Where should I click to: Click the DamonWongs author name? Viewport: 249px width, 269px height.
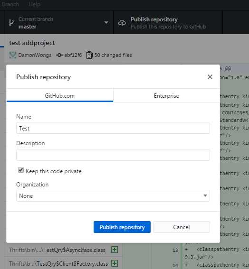point(35,55)
